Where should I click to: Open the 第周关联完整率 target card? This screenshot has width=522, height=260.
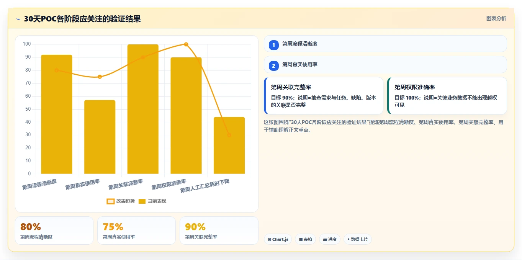click(x=324, y=96)
